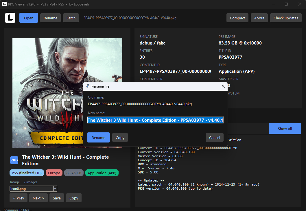Click Show all button
The image size is (306, 211).
(285, 129)
